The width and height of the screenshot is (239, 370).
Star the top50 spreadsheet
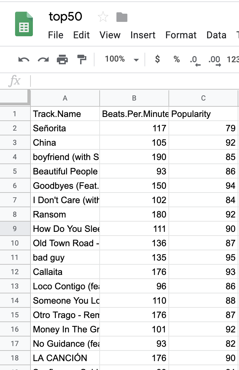[x=103, y=16]
